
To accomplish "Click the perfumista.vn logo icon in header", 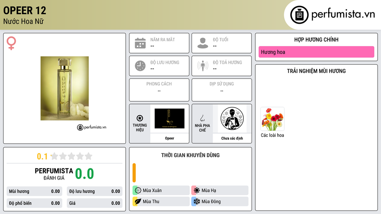I will pos(299,15).
